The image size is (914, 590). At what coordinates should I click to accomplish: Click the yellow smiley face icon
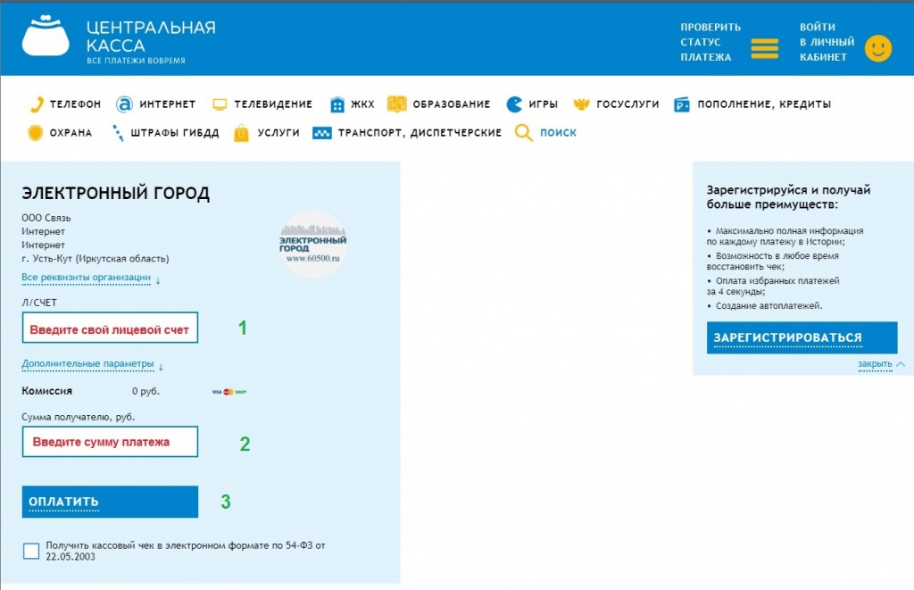(878, 48)
